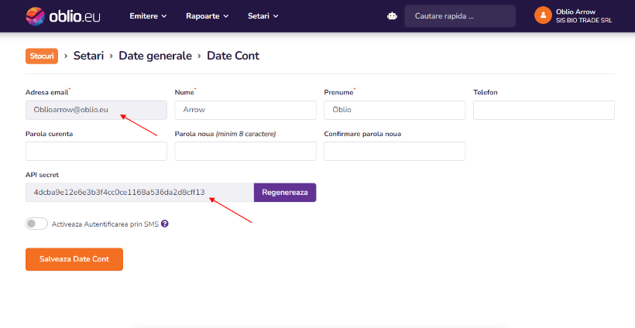Click the Confirmare parola noua field

(x=394, y=152)
